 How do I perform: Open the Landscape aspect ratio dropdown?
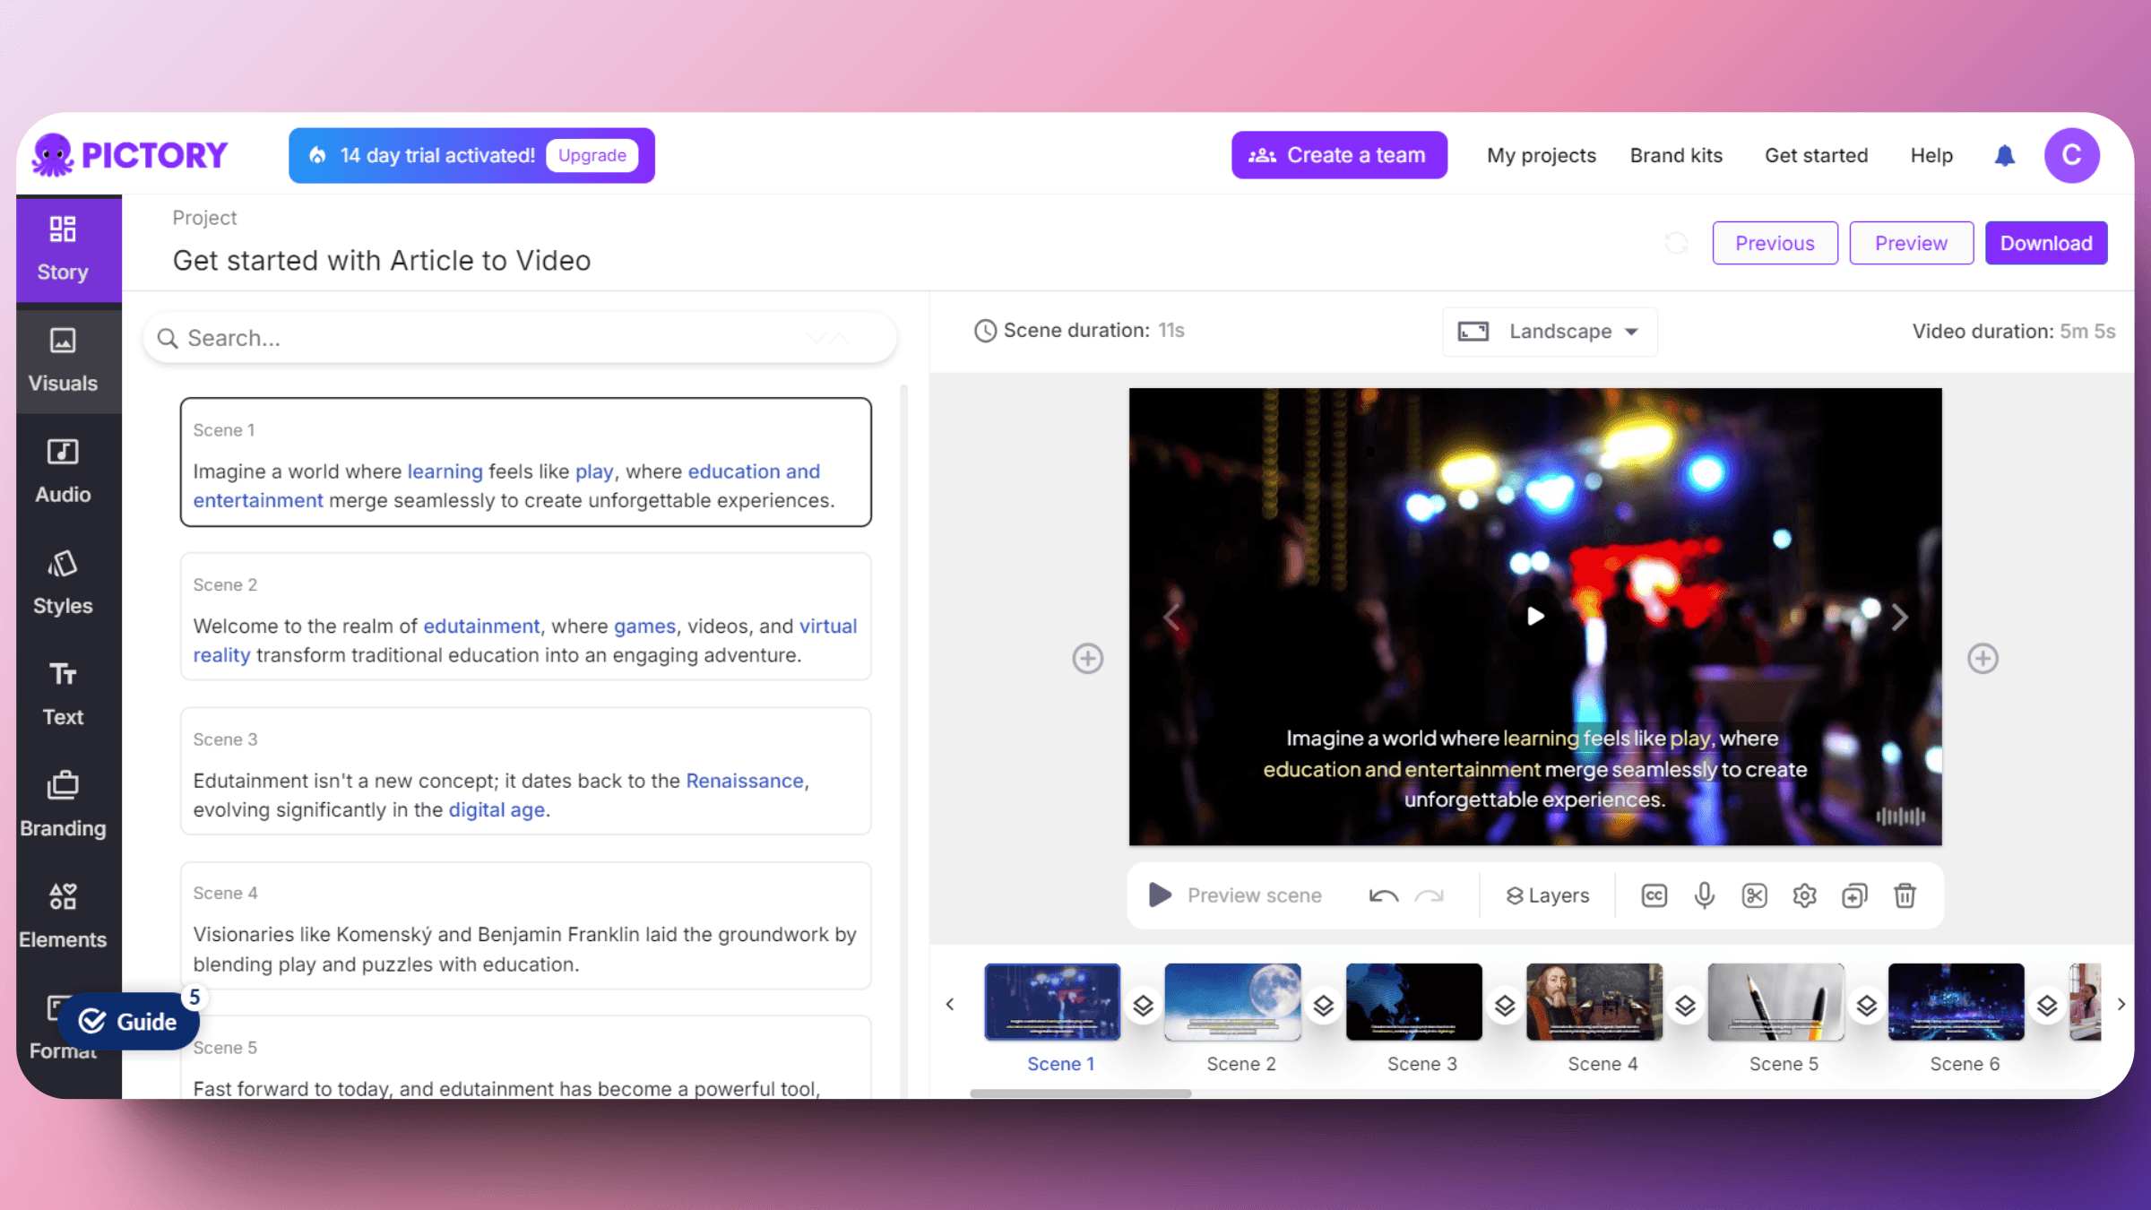(x=1549, y=332)
